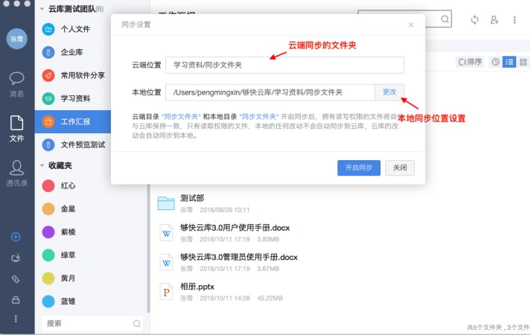The width and height of the screenshot is (531, 335).
Task: Click the add member icon in top toolbar
Action: [495, 20]
